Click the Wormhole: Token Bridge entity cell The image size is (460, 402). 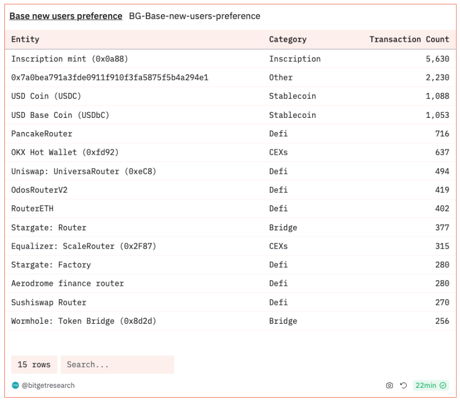pyautogui.click(x=83, y=321)
